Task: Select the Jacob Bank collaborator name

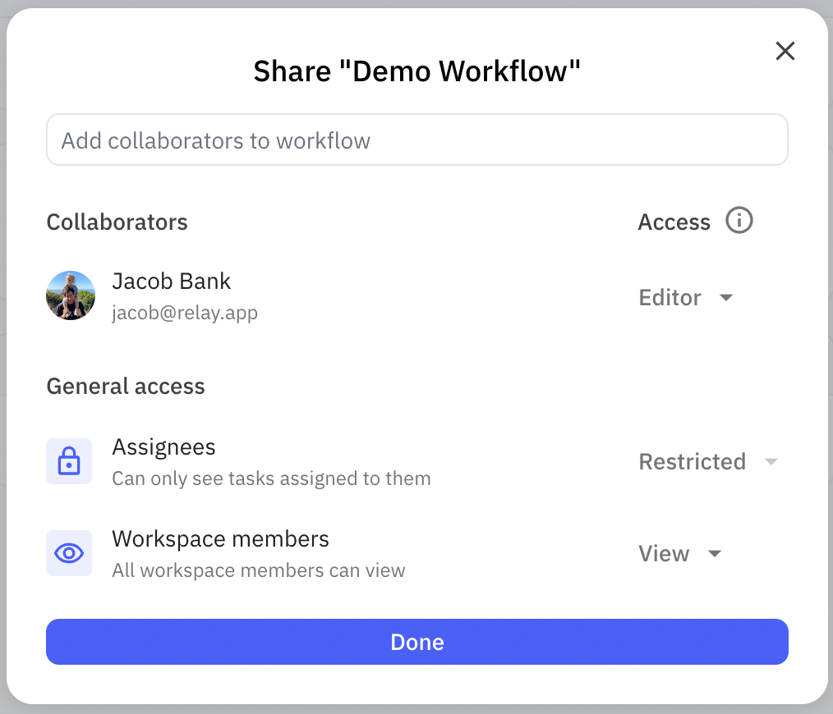Action: pos(171,281)
